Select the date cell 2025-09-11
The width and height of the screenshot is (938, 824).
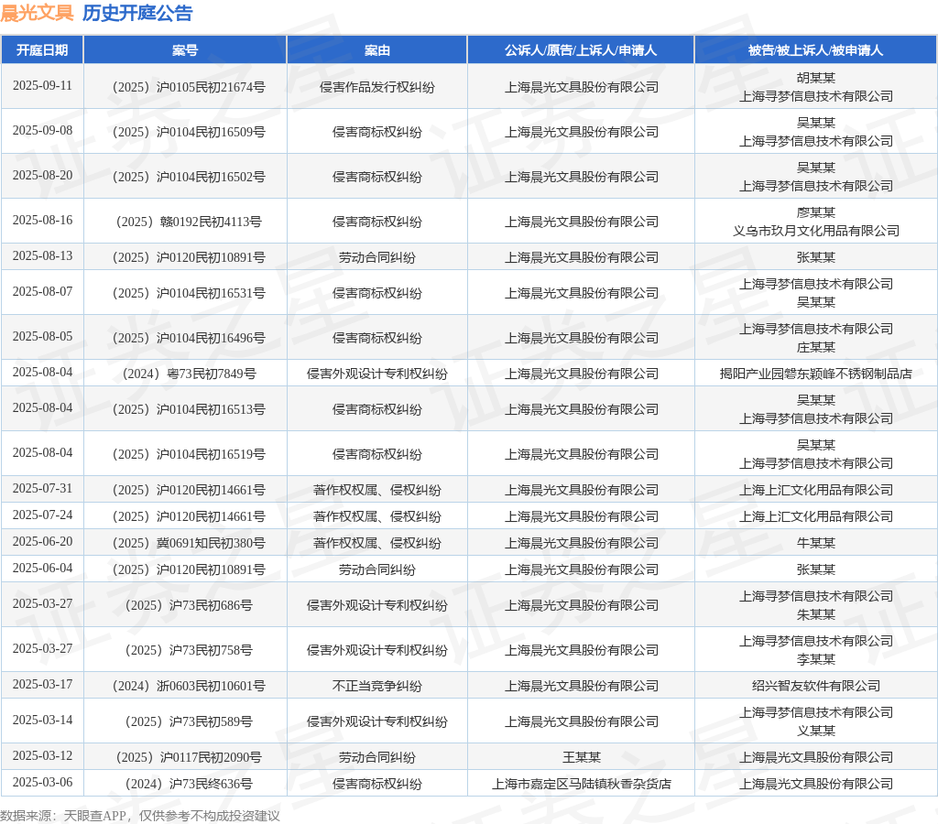point(42,85)
